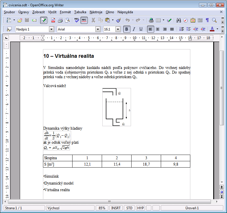The height and width of the screenshot is (213, 227).
Task: Justify the paragraph text
Action: coord(172,29)
